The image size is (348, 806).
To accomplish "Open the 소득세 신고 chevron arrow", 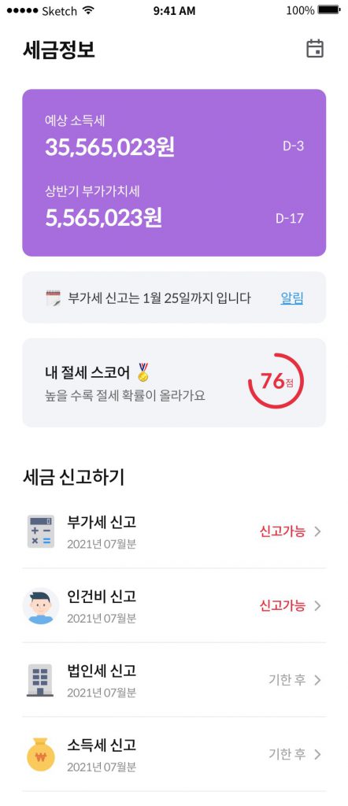I will pyautogui.click(x=317, y=755).
